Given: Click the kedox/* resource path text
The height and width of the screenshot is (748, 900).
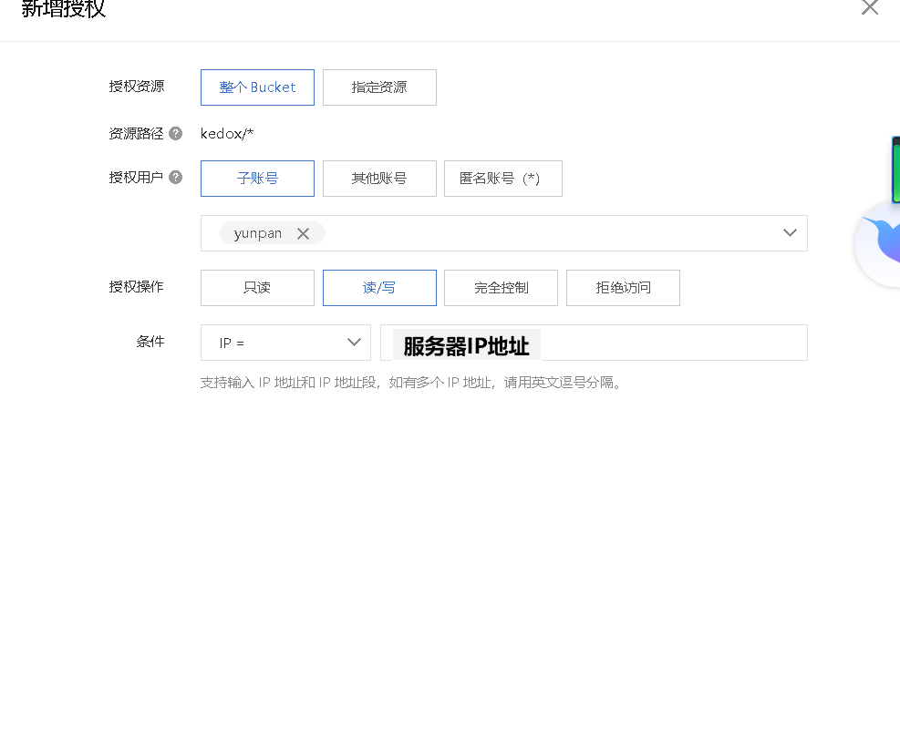Looking at the screenshot, I should [x=227, y=134].
